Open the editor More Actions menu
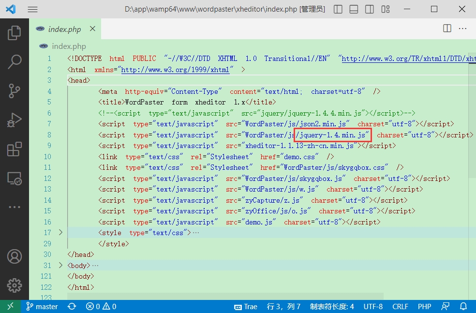The height and width of the screenshot is (313, 476). coord(463,29)
